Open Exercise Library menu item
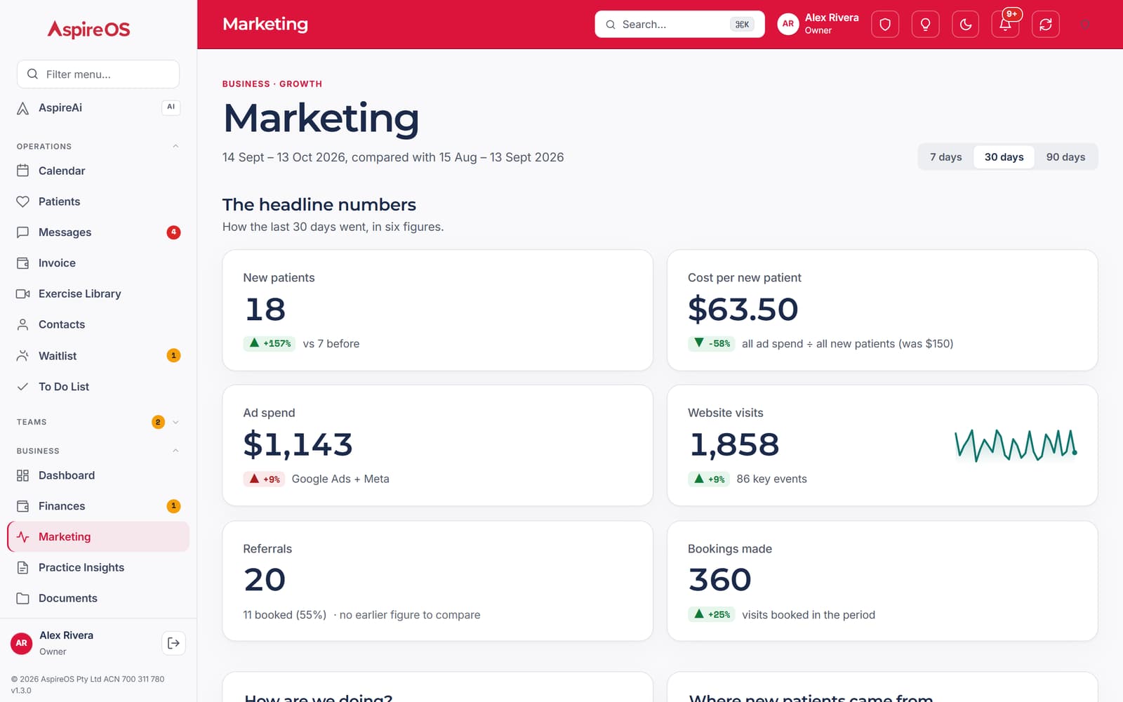This screenshot has height=702, width=1123. tap(98, 293)
